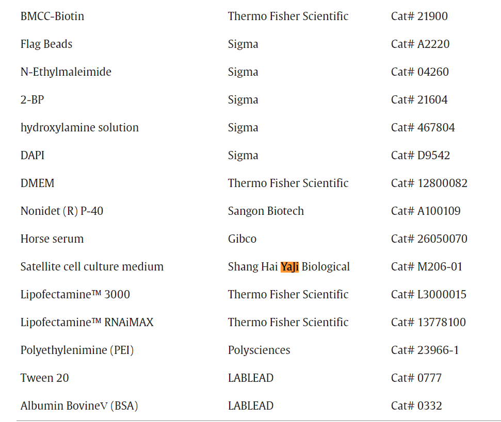
Task: Click the 2-BP reagent entry
Action: 32,100
